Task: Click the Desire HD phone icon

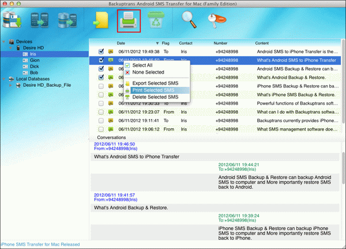Action: pyautogui.click(x=18, y=48)
